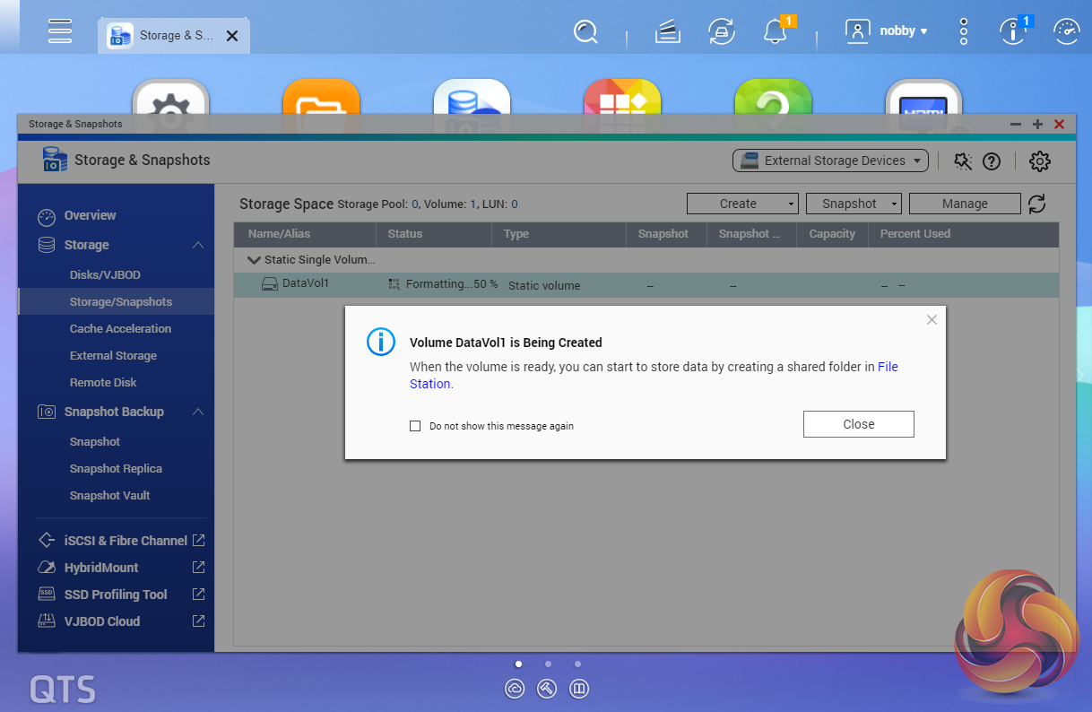Viewport: 1092px width, 712px height.
Task: Click the Manage button
Action: click(x=965, y=204)
